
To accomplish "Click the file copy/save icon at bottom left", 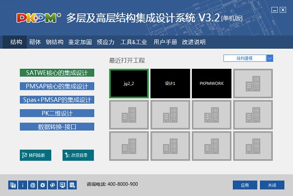I will pyautogui.click(x=13, y=185).
